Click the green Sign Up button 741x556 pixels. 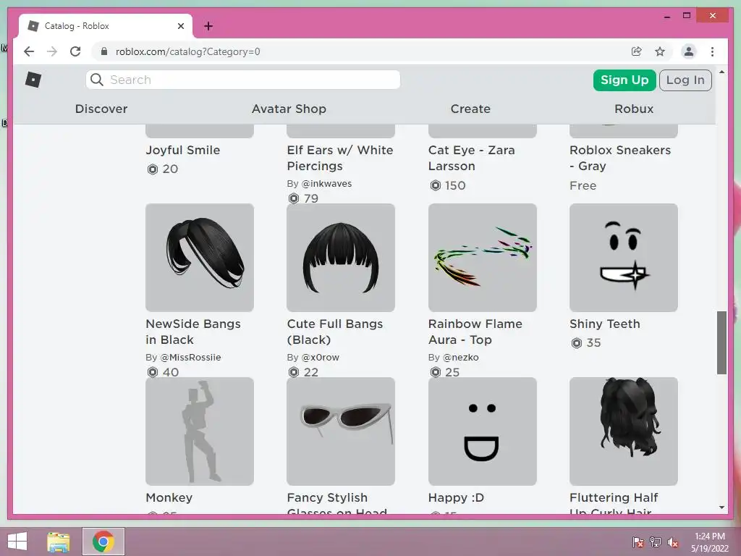click(624, 80)
